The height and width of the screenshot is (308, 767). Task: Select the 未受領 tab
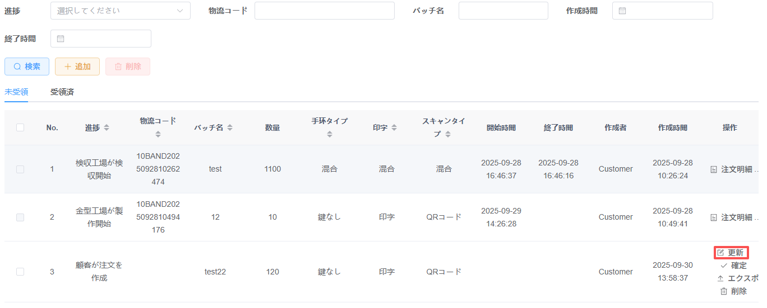click(16, 92)
